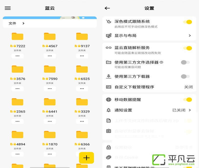Click 可能会随蓝奏云链接改动而失效 description text
Screen dimensions: 199x168
[138, 53]
